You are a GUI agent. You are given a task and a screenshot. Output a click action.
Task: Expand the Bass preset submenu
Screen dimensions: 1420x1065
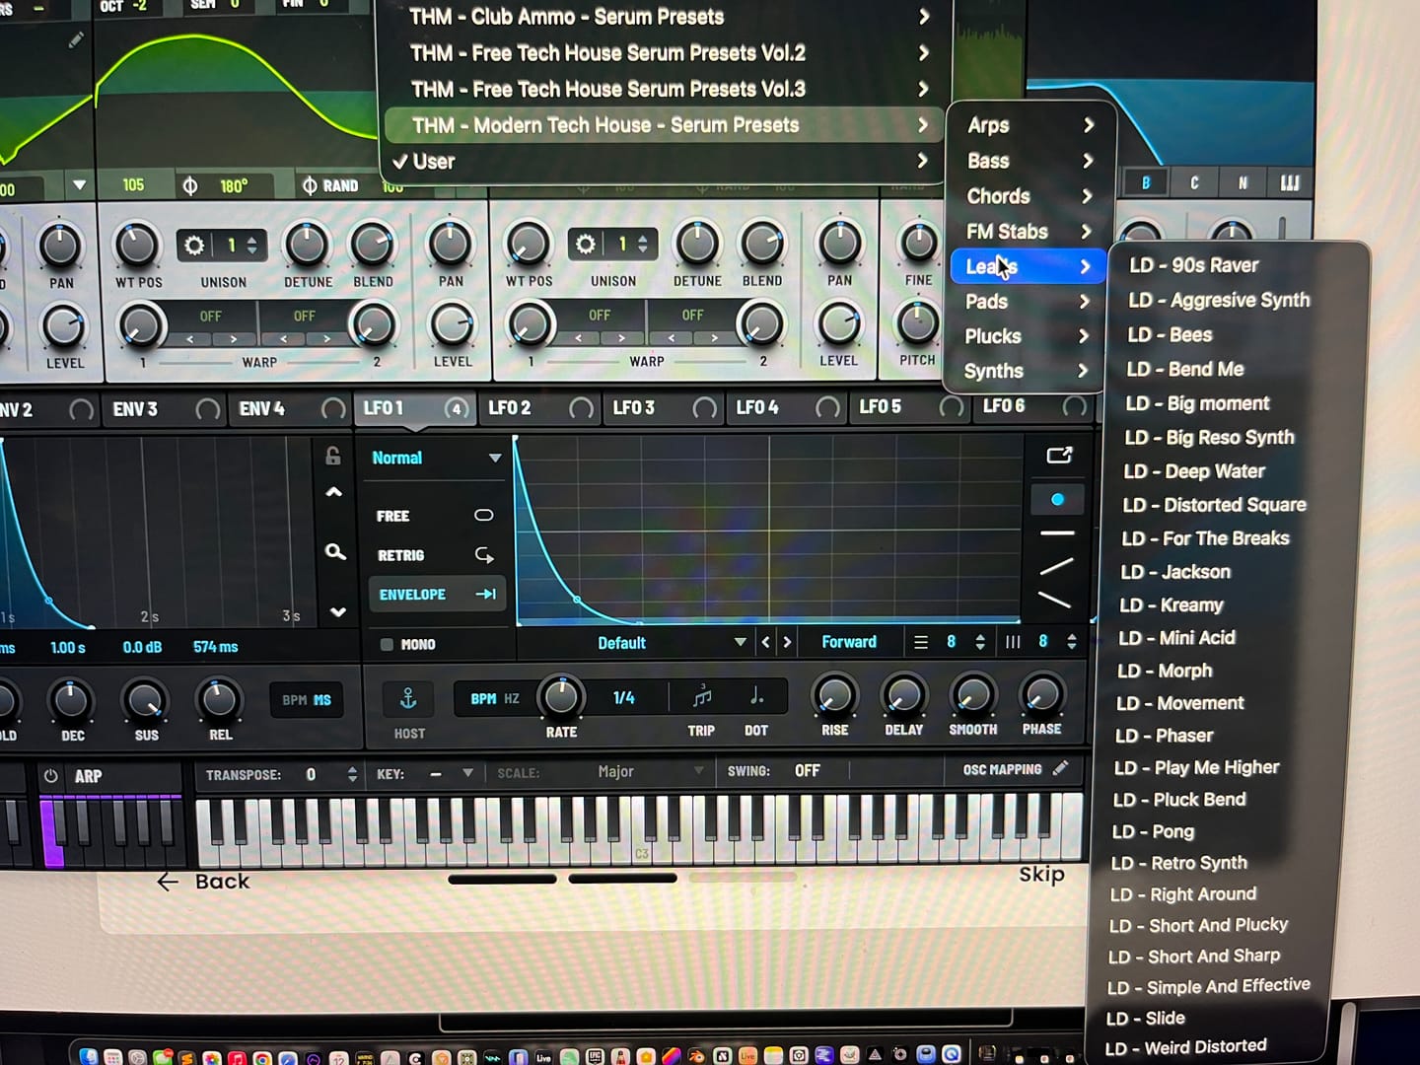click(1030, 161)
